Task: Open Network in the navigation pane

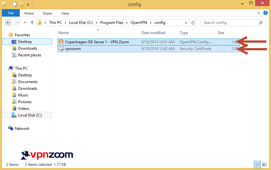Action: coord(22,129)
